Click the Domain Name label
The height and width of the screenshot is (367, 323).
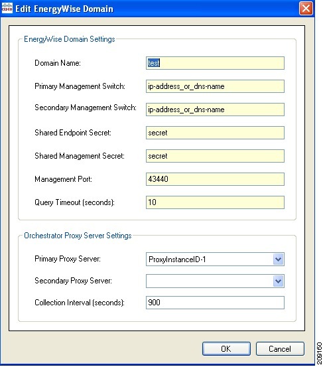point(58,63)
